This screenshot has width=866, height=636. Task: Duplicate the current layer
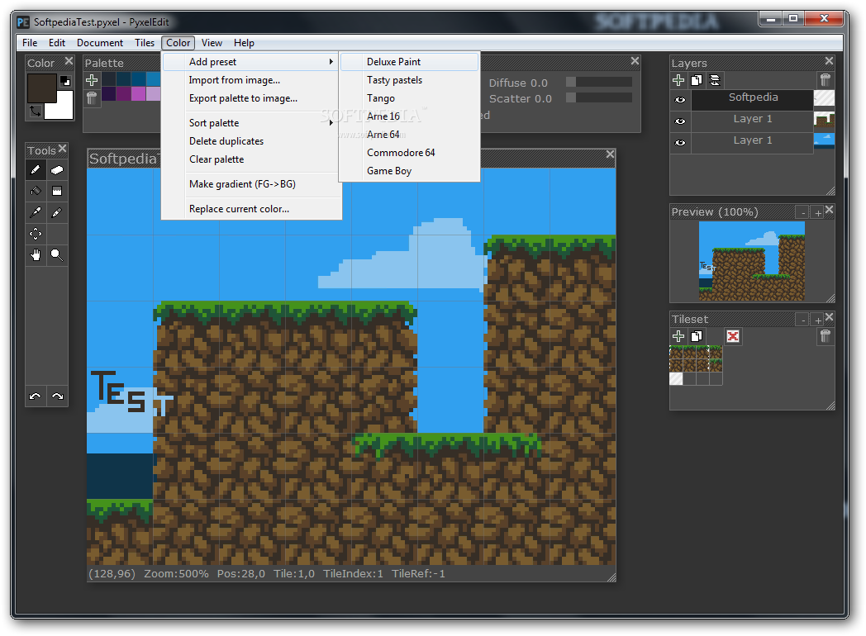(697, 80)
